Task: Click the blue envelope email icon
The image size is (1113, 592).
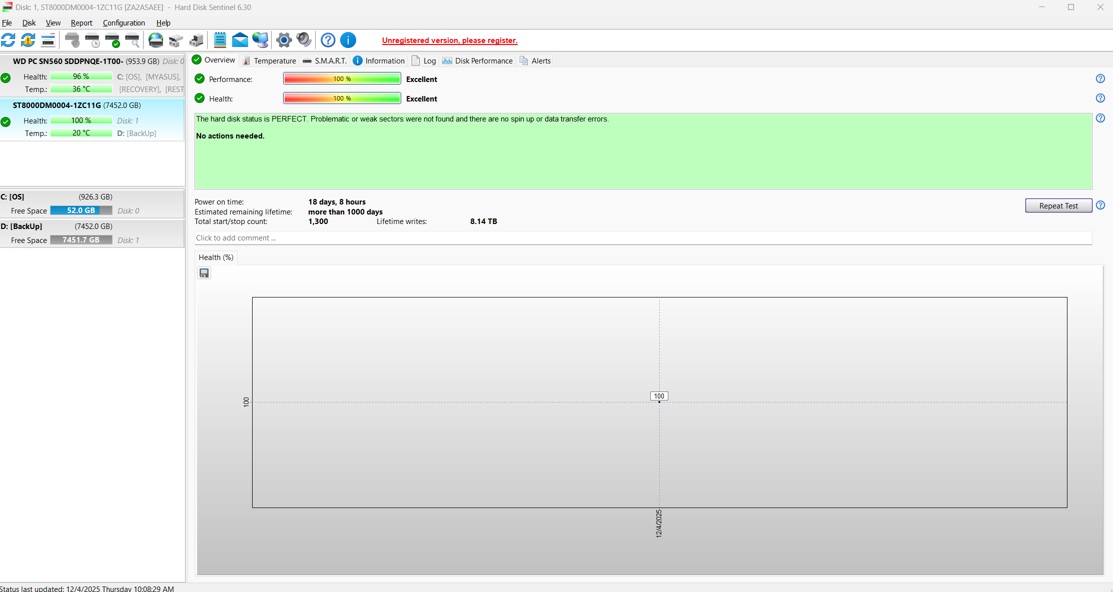Action: tap(240, 40)
